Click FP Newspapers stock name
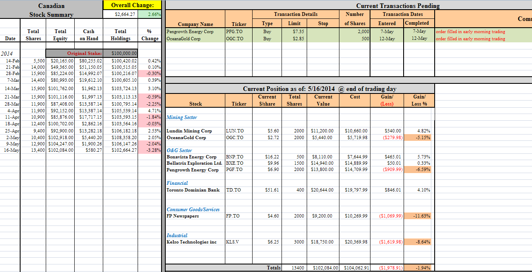Screen dimensions: 532x272 (183, 216)
